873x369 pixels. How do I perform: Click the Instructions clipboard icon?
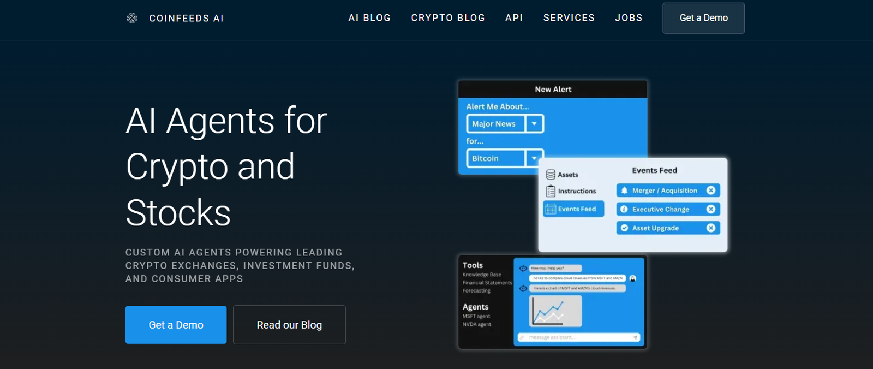tap(551, 191)
